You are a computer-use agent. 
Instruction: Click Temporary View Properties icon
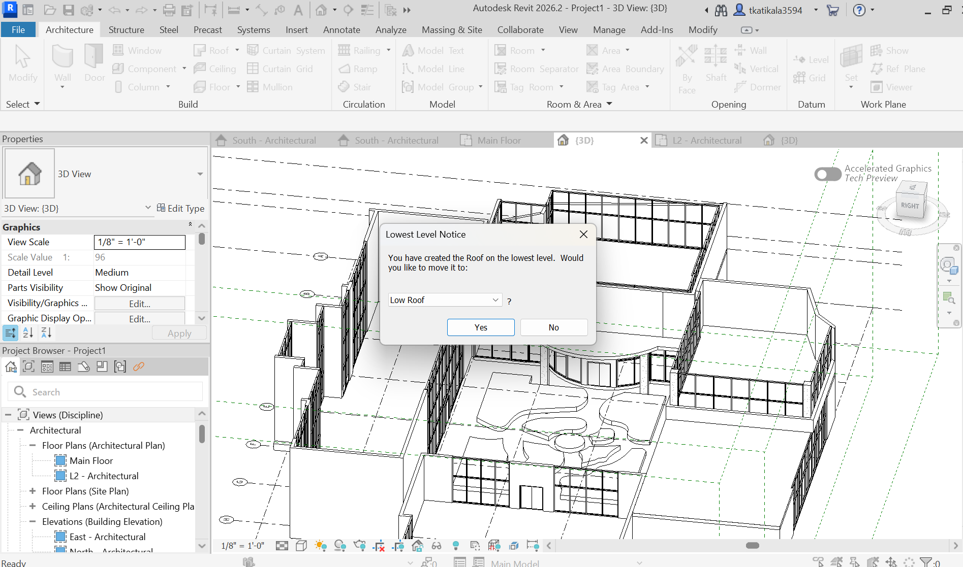click(x=475, y=546)
